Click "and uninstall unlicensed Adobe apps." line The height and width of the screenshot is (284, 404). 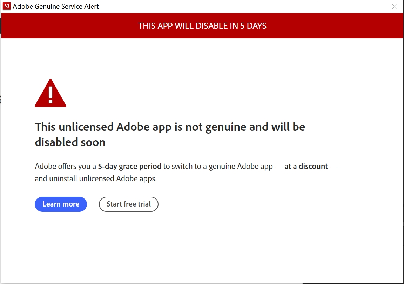point(95,178)
